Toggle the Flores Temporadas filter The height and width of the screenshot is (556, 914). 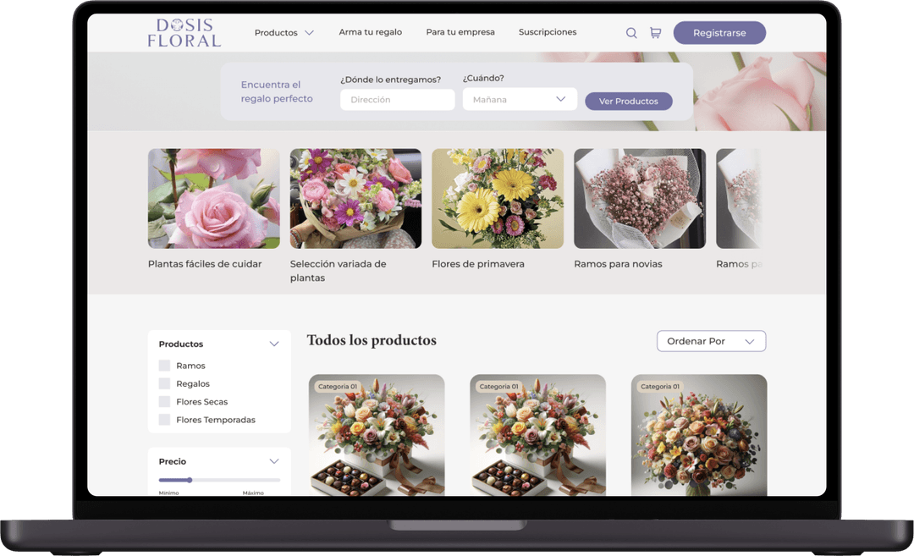[164, 420]
